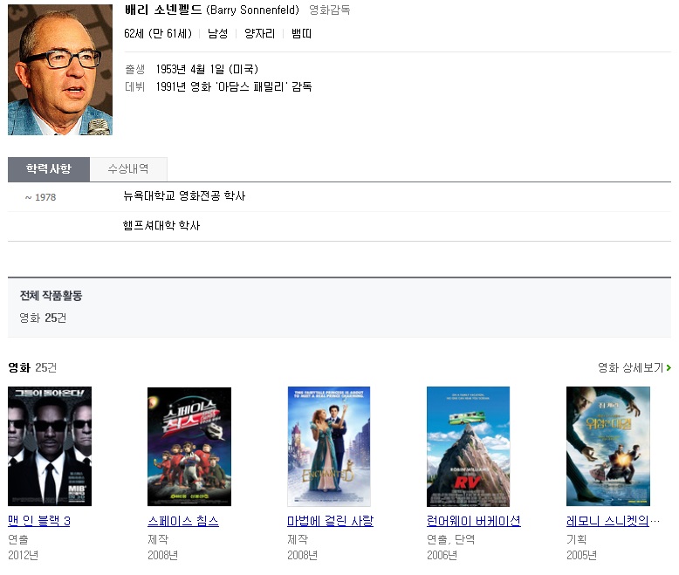
Task: Click the green arrow beside 영화 상세보기
Action: point(669,367)
